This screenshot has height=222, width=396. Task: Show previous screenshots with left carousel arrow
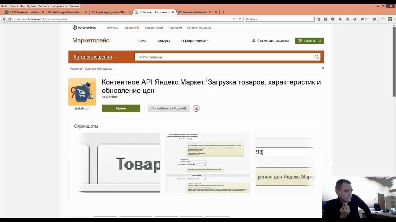coord(65,161)
